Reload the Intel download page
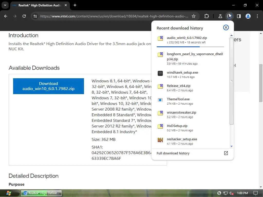Screen dimensions: 263x197 (x=24, y=16)
